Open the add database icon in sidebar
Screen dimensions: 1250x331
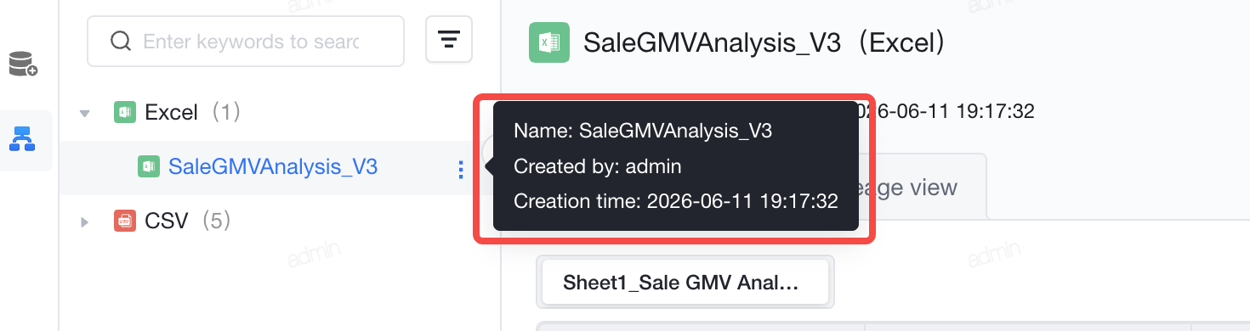pos(23,65)
